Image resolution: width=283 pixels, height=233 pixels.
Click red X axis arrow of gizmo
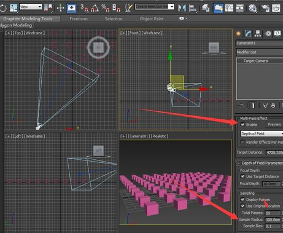pos(204,89)
